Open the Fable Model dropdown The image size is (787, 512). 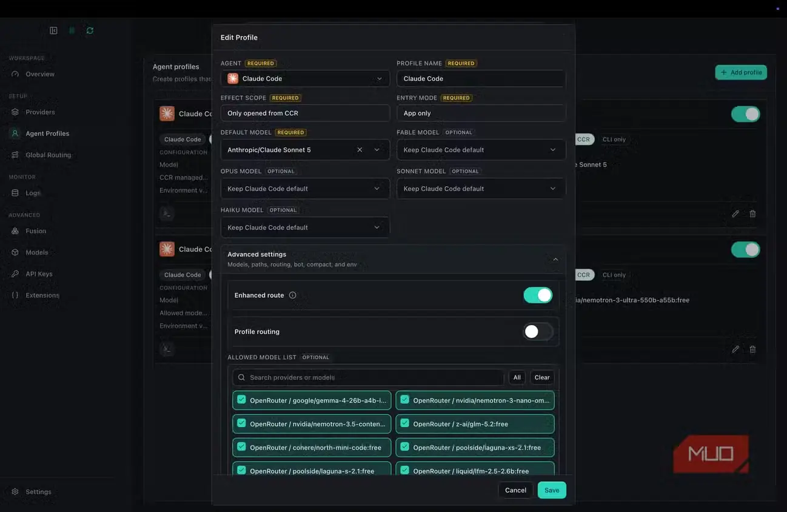point(481,150)
